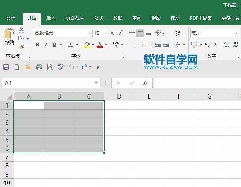Apply percent style
Screen dimensions: 241x187
click(x=207, y=45)
